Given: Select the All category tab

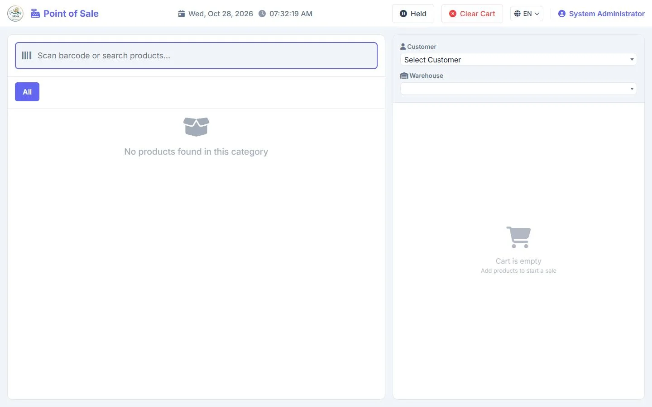Looking at the screenshot, I should [x=27, y=92].
